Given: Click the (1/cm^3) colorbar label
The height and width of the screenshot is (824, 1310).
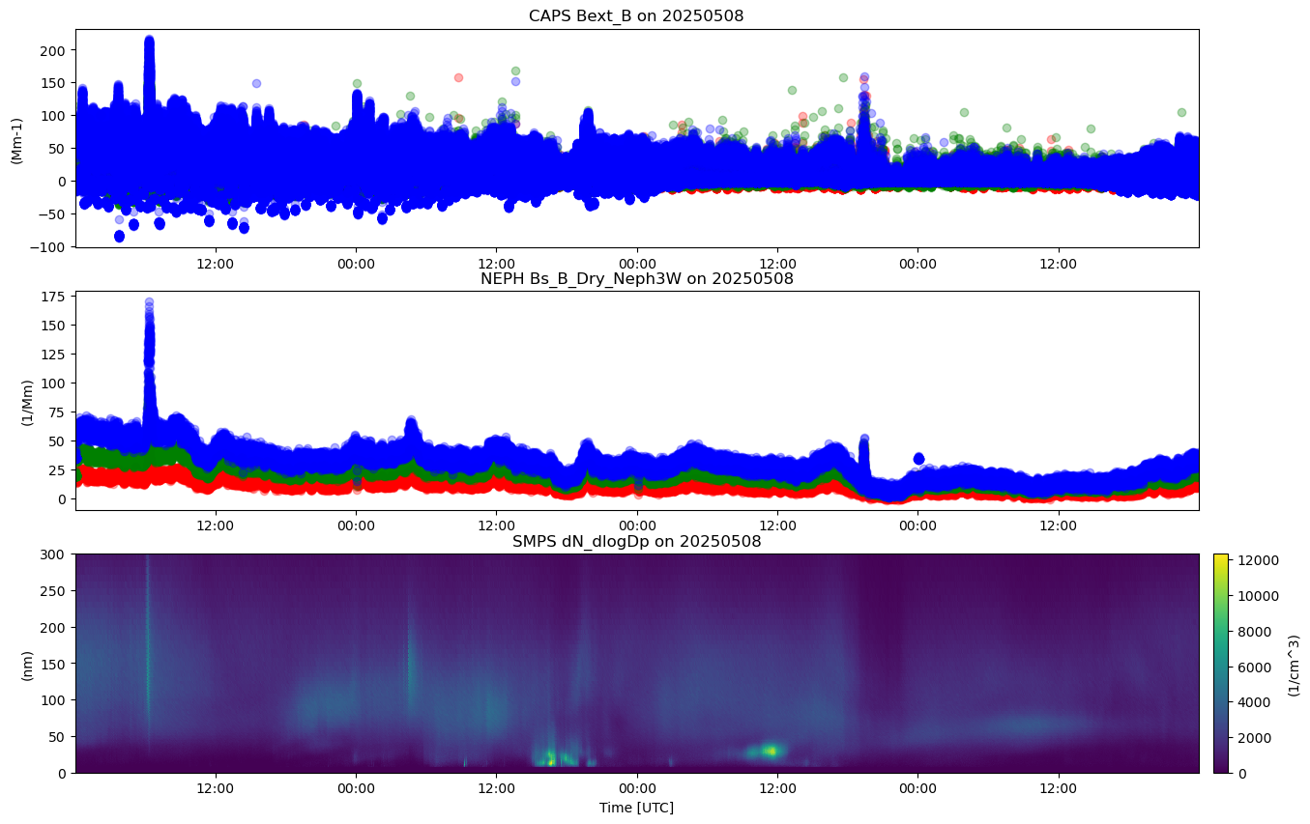Looking at the screenshot, I should coord(1294,663).
